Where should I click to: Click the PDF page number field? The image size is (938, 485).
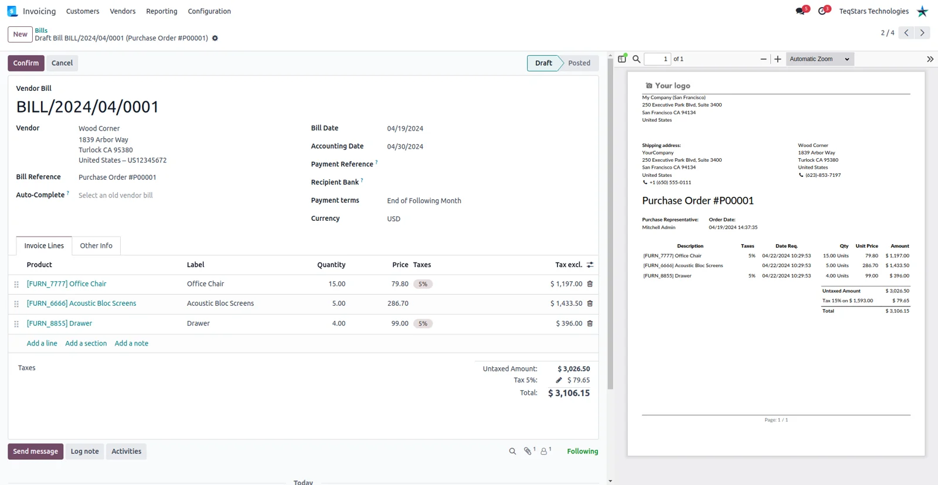[657, 59]
